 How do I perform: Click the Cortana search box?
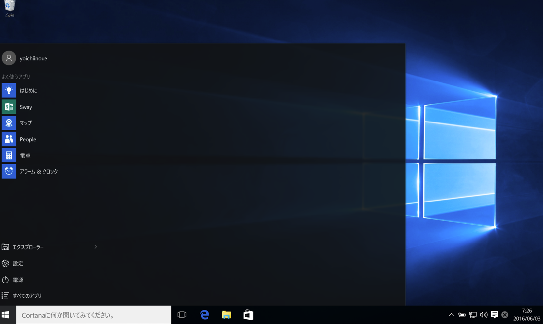(93, 315)
